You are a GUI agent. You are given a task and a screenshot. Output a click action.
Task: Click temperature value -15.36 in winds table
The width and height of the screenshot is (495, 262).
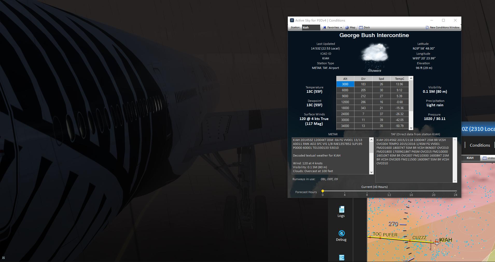click(400, 108)
